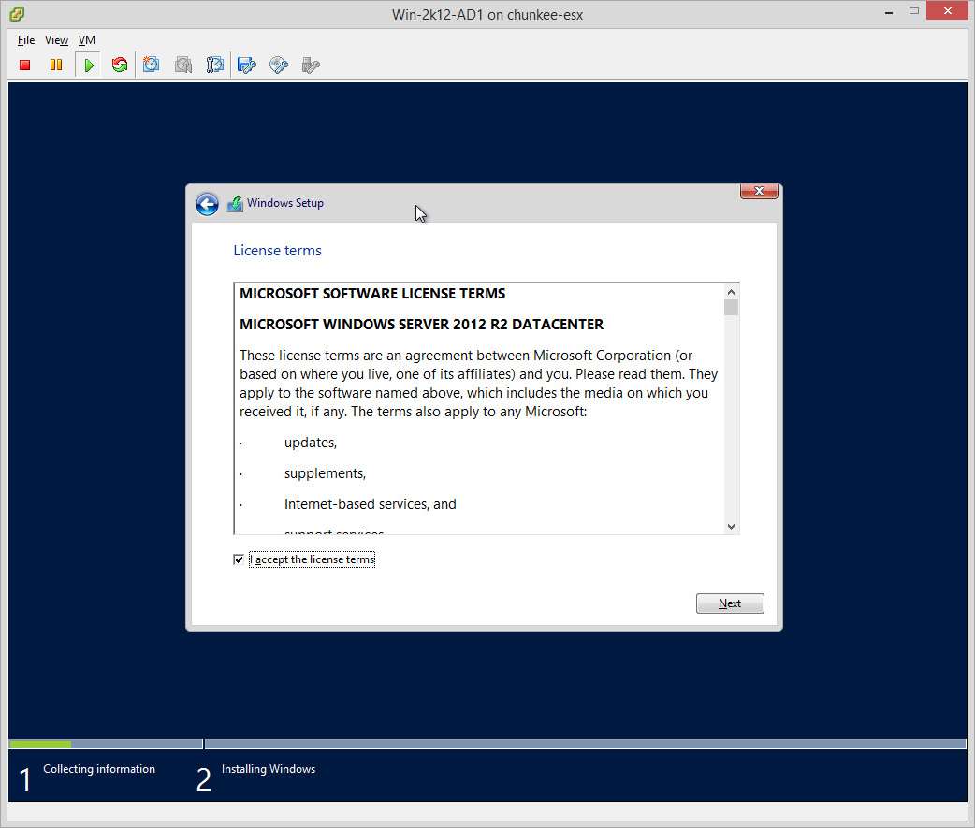Open the View menu
Viewport: 975px width, 828px height.
[56, 40]
